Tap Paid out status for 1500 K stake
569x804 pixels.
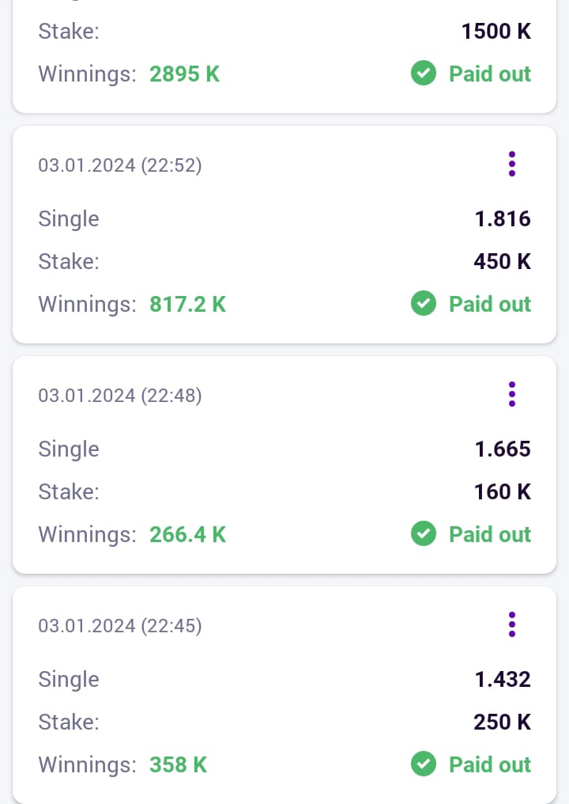489,74
